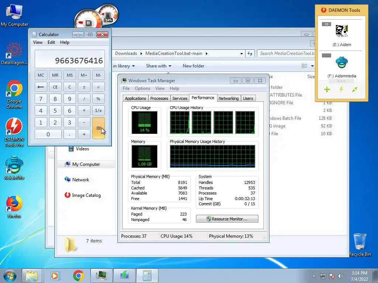This screenshot has height=283, width=378.
Task: Switch to Task Manager taskbar button
Action: tap(101, 276)
